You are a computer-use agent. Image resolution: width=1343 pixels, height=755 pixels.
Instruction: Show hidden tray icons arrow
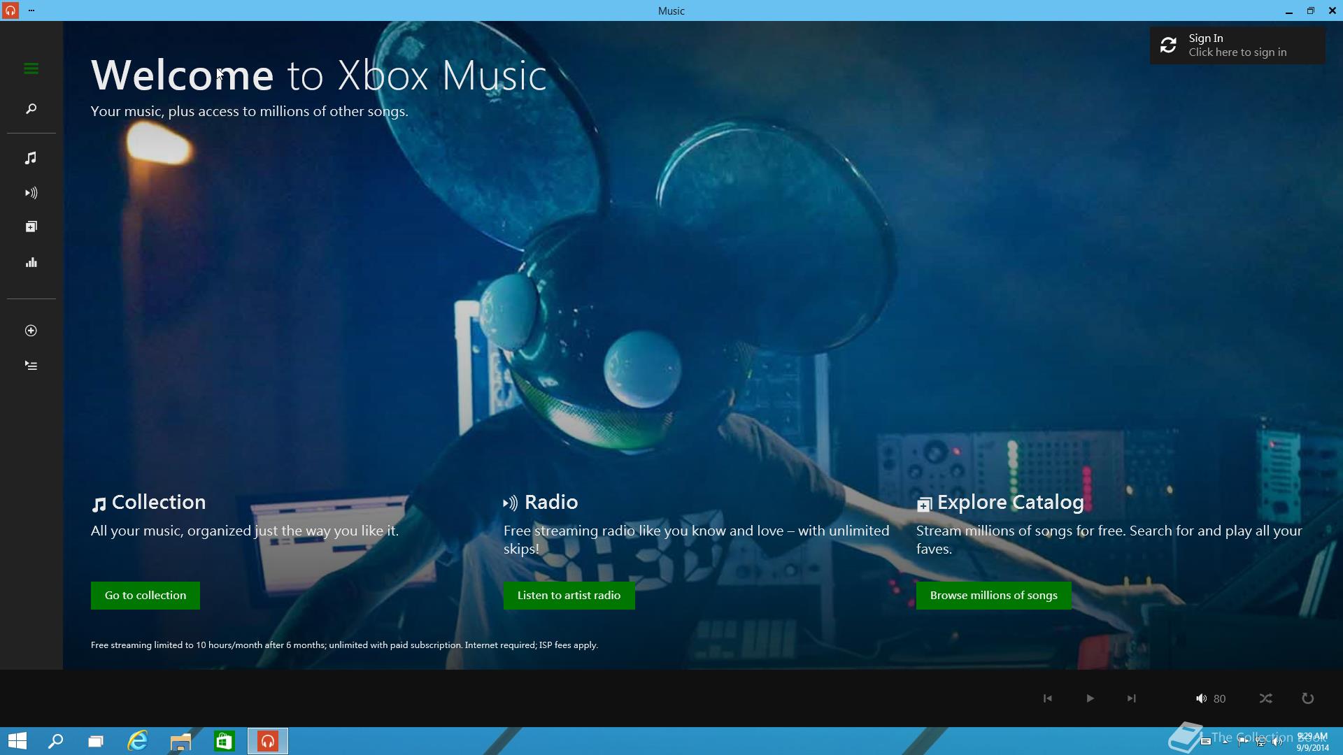tap(1225, 742)
